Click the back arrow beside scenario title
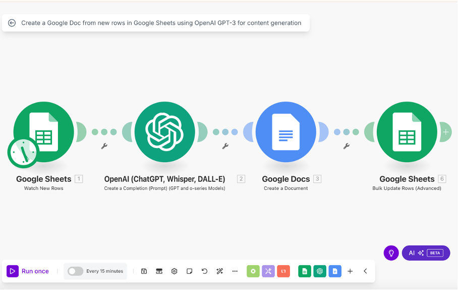This screenshot has width=458, height=290. tap(12, 23)
